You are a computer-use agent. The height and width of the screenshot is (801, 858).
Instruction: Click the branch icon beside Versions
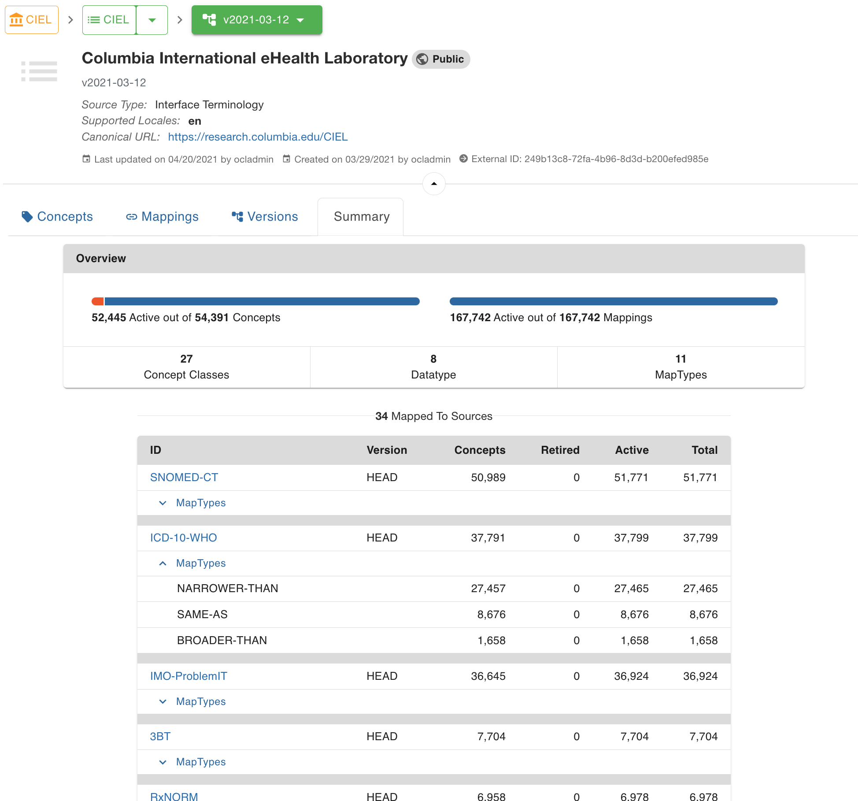click(x=237, y=216)
